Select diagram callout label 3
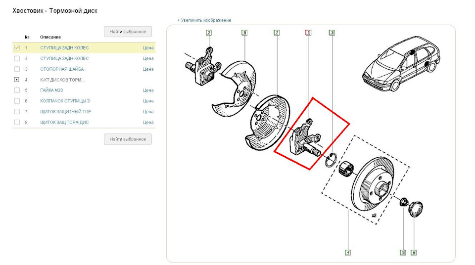 [332, 33]
